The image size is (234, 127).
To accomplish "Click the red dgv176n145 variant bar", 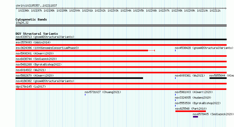I will point(121,89).
